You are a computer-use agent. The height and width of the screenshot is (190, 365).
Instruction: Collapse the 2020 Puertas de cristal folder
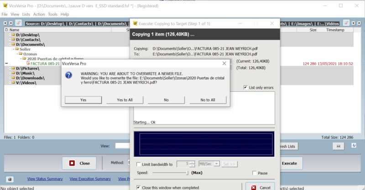pos(21,58)
